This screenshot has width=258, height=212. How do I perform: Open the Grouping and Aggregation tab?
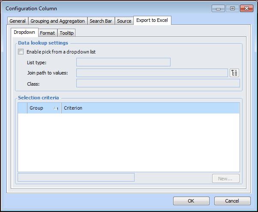click(57, 21)
